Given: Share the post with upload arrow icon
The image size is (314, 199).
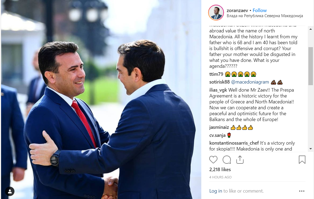Looking at the screenshot, I should click(x=240, y=160).
